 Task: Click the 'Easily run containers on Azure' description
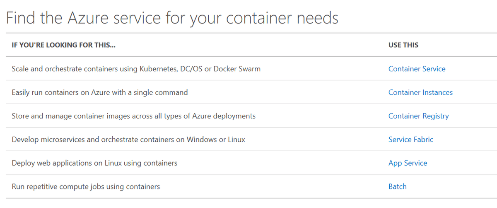coord(100,92)
